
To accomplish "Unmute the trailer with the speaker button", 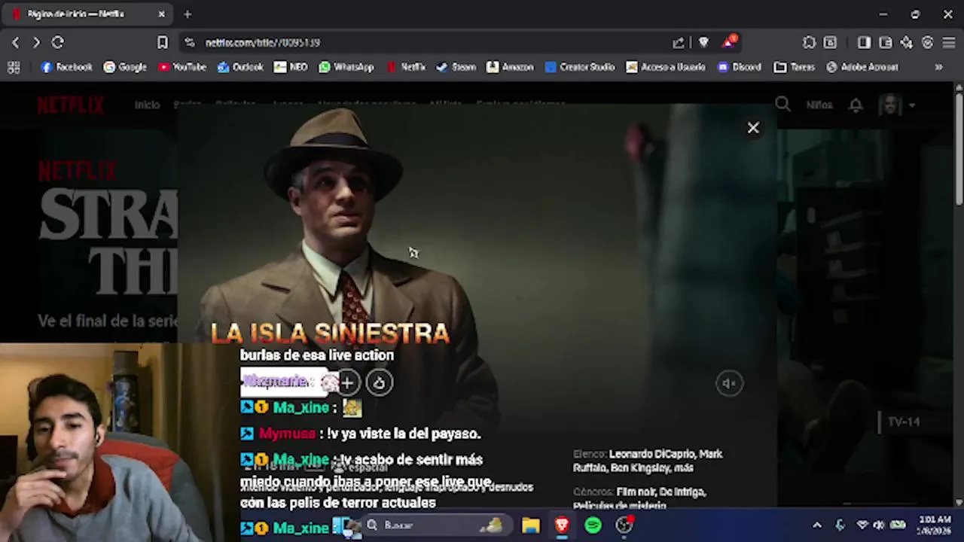I will coord(728,383).
